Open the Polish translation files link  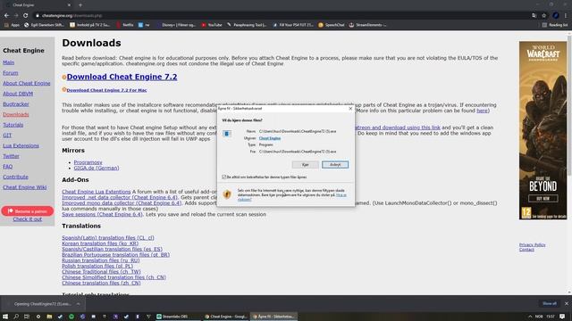(97, 266)
